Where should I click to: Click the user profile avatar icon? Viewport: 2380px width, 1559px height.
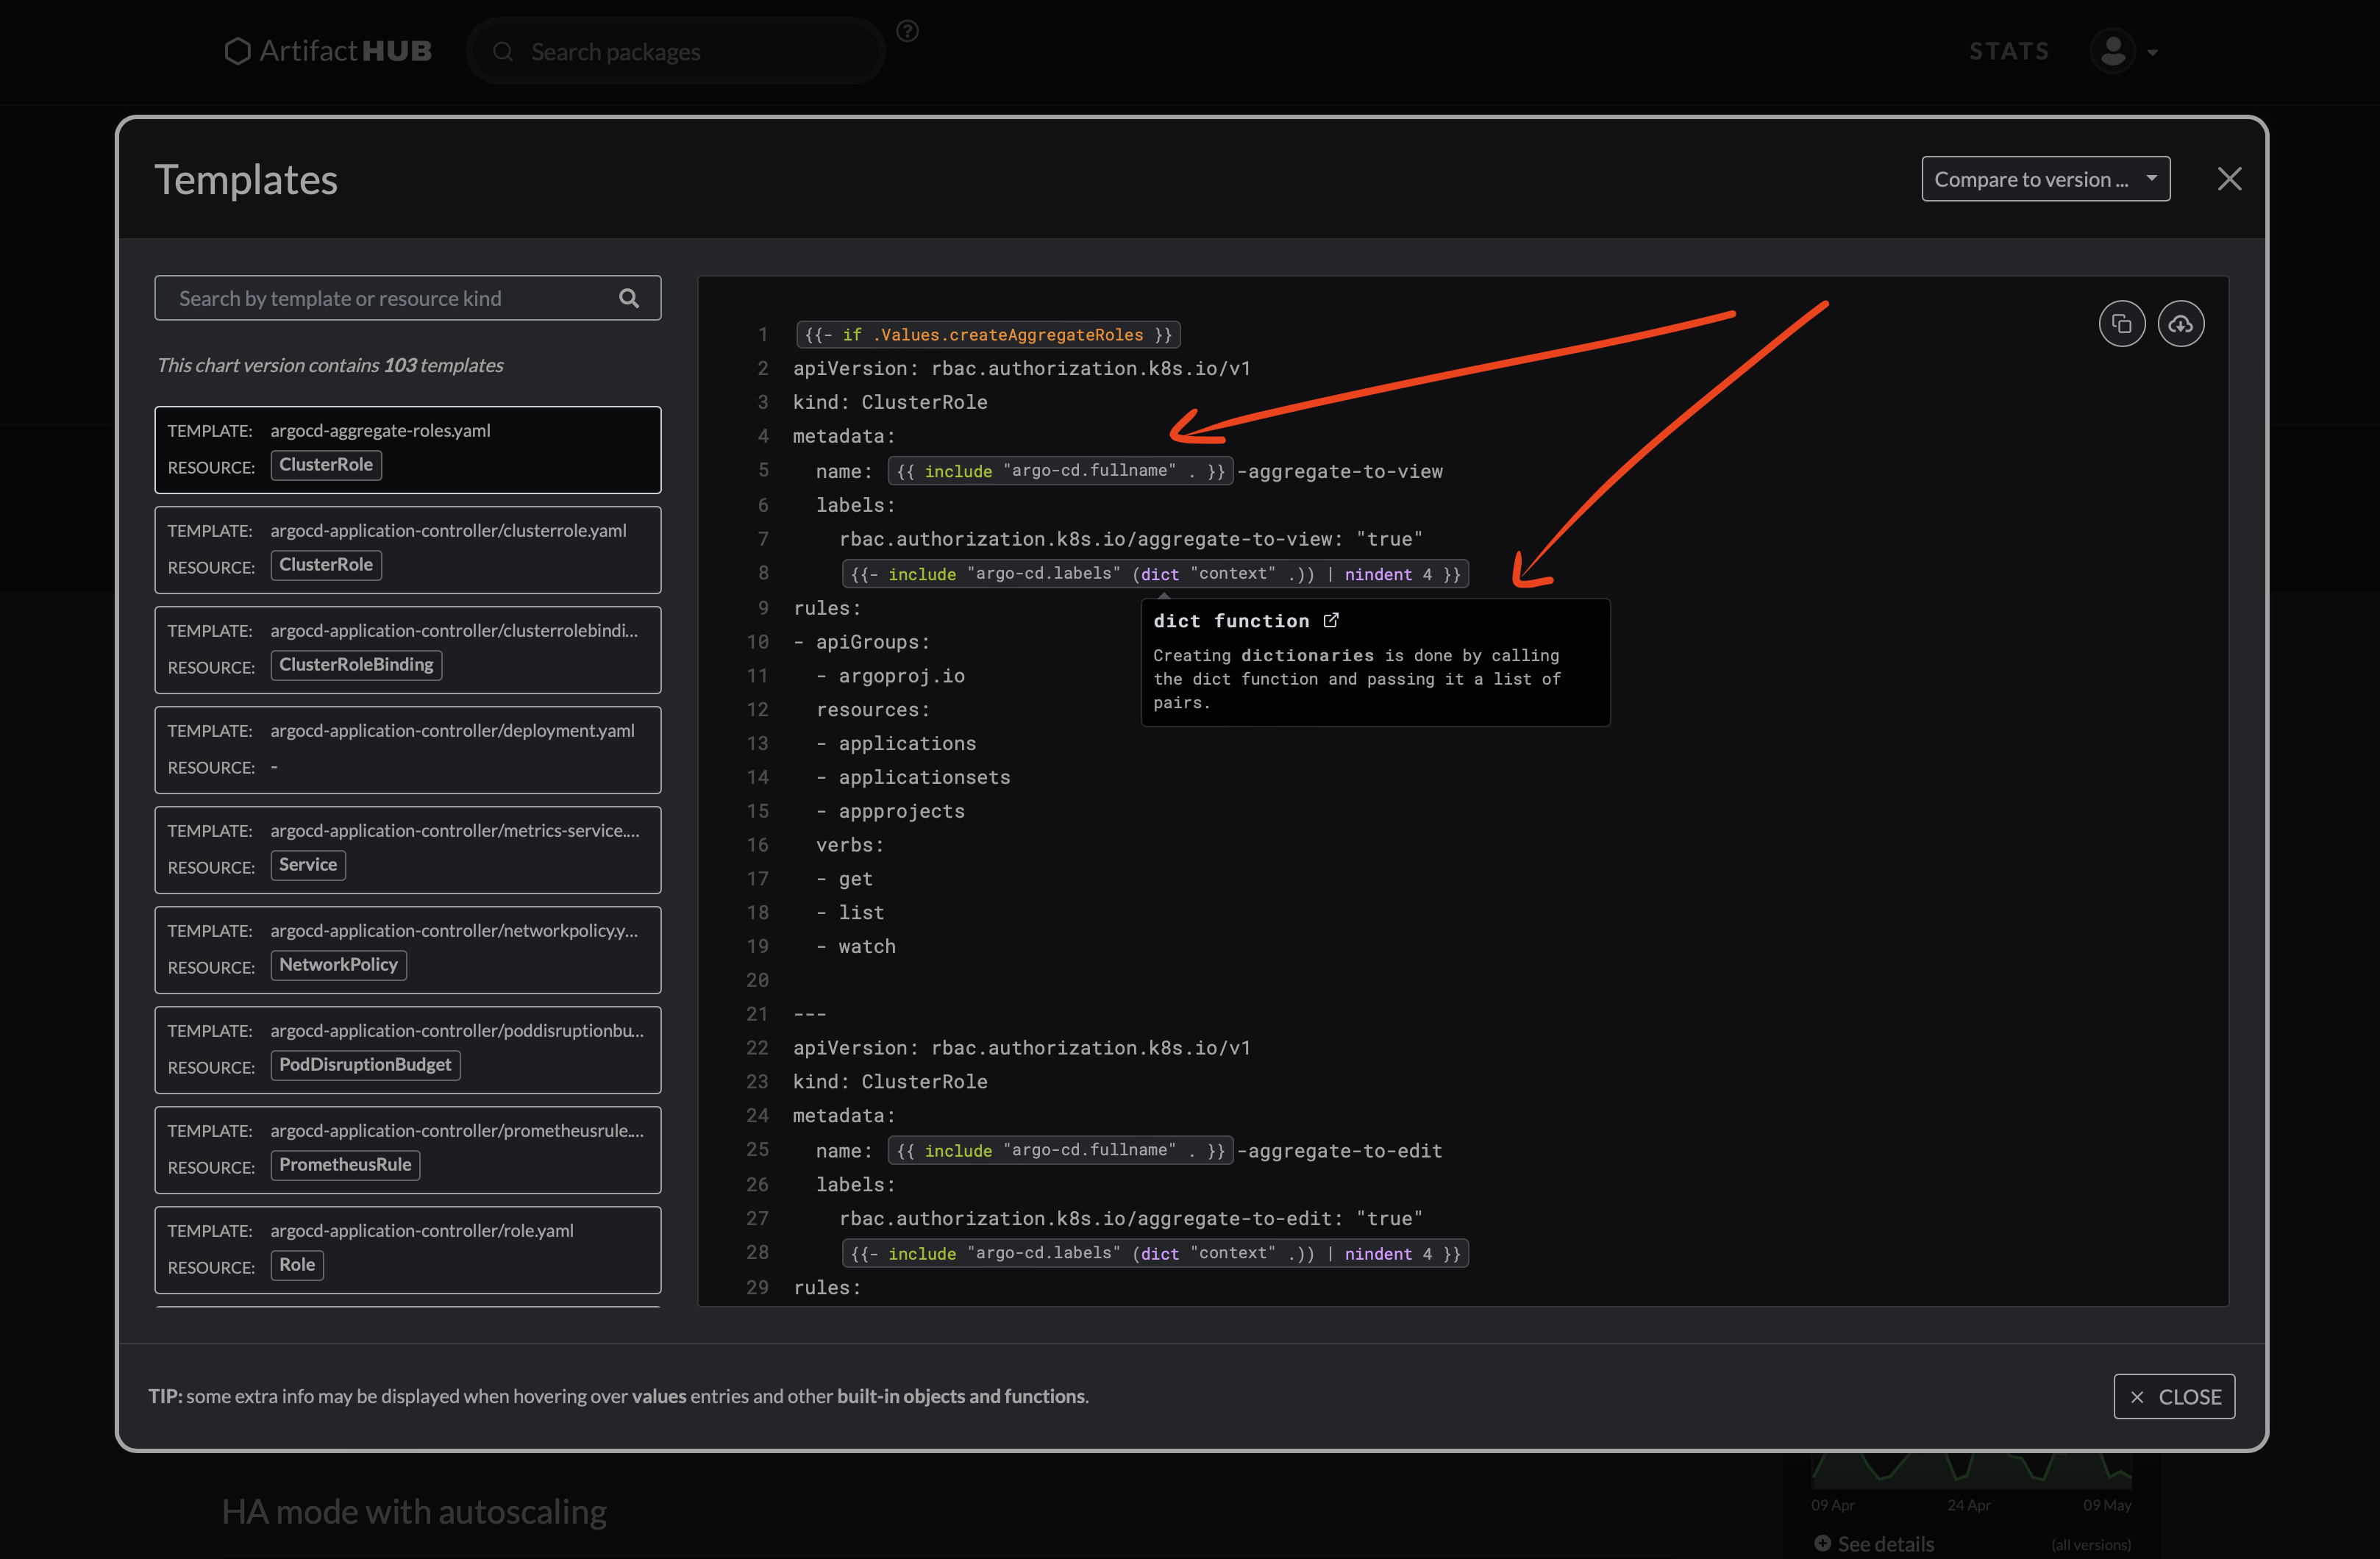[2112, 50]
